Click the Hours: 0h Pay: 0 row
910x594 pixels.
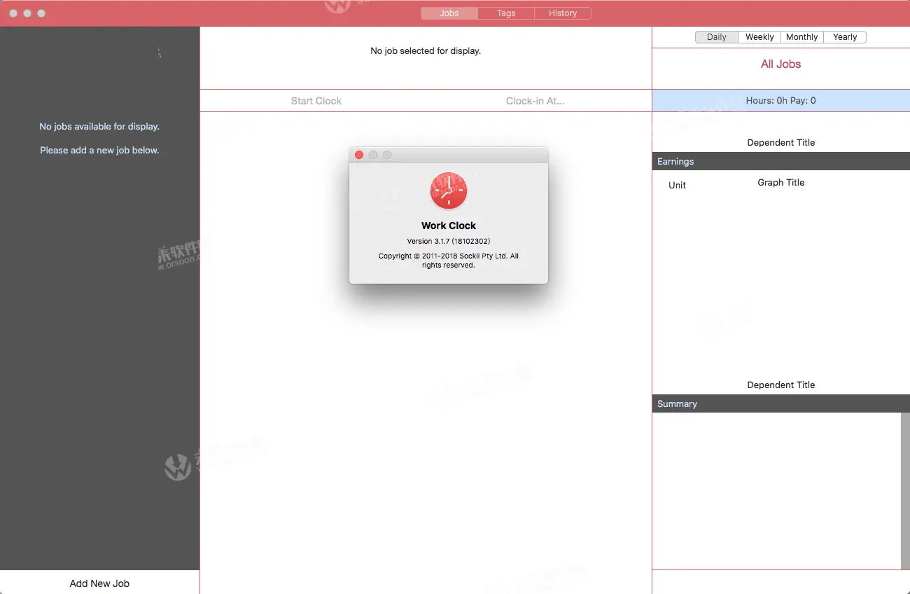(781, 100)
